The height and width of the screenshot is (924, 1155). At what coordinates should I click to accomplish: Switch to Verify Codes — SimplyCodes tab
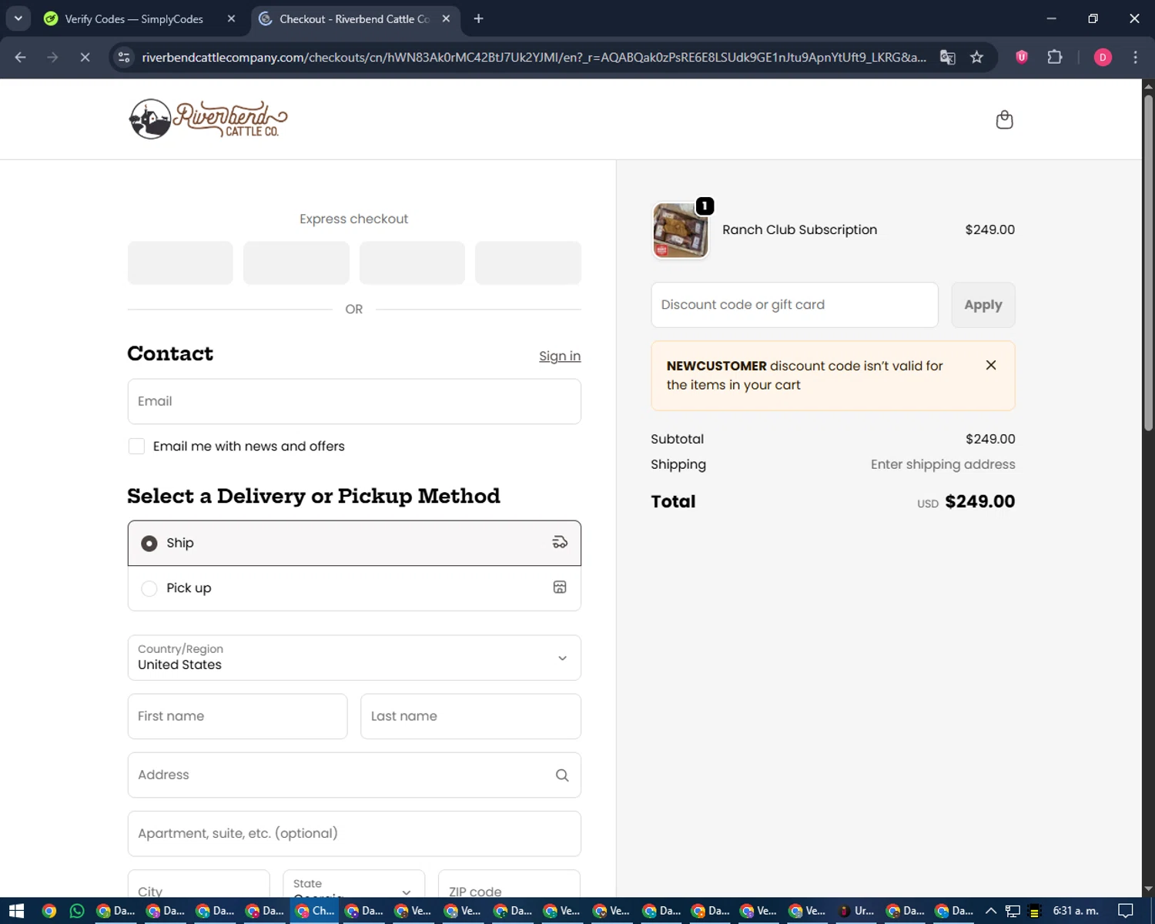(133, 18)
